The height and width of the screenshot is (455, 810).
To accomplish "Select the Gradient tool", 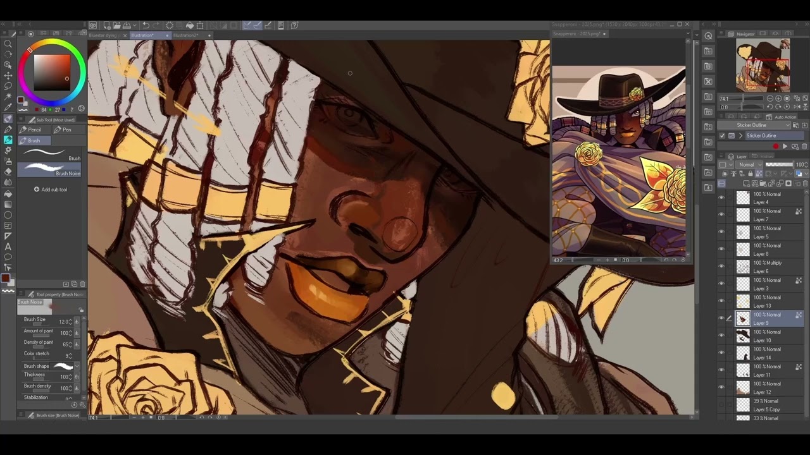I will [8, 203].
